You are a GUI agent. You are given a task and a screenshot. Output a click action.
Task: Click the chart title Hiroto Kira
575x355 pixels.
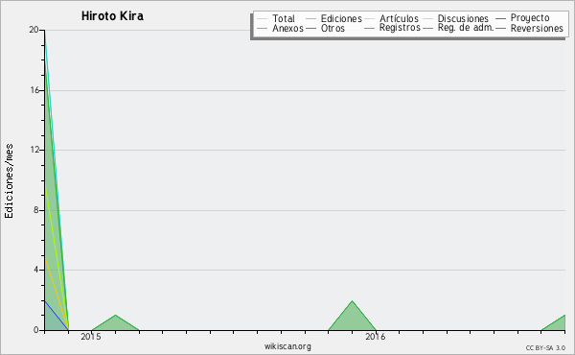[x=112, y=16]
